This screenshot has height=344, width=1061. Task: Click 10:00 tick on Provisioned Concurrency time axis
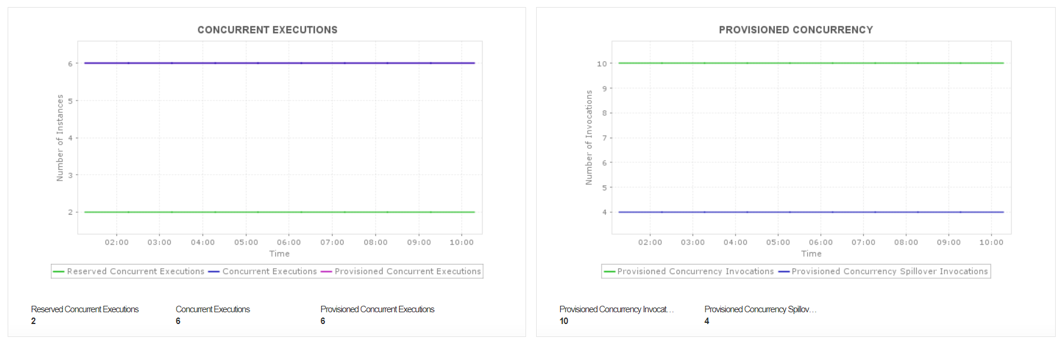click(x=991, y=242)
